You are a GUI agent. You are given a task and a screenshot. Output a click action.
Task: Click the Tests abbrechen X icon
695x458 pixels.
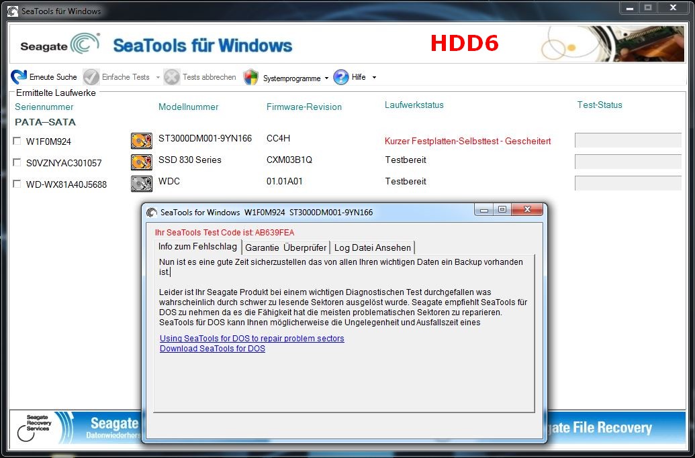171,77
